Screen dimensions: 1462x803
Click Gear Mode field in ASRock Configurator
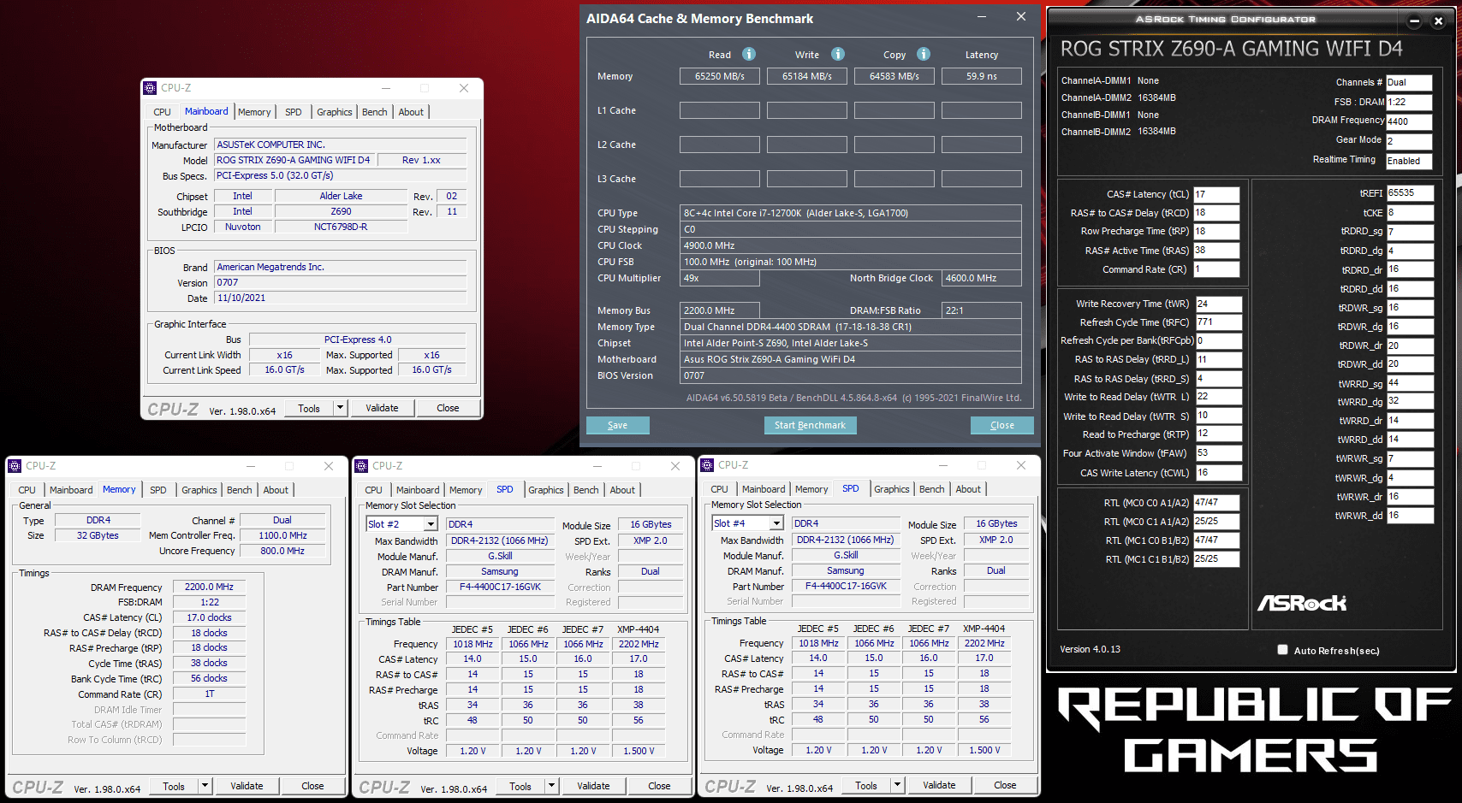1409,141
